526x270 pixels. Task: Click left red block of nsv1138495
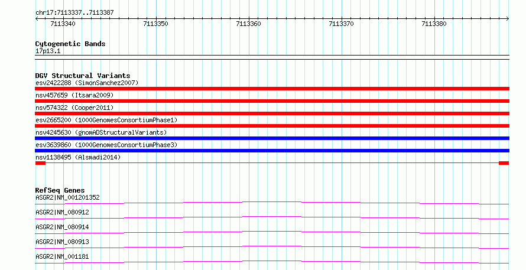[x=40, y=163]
